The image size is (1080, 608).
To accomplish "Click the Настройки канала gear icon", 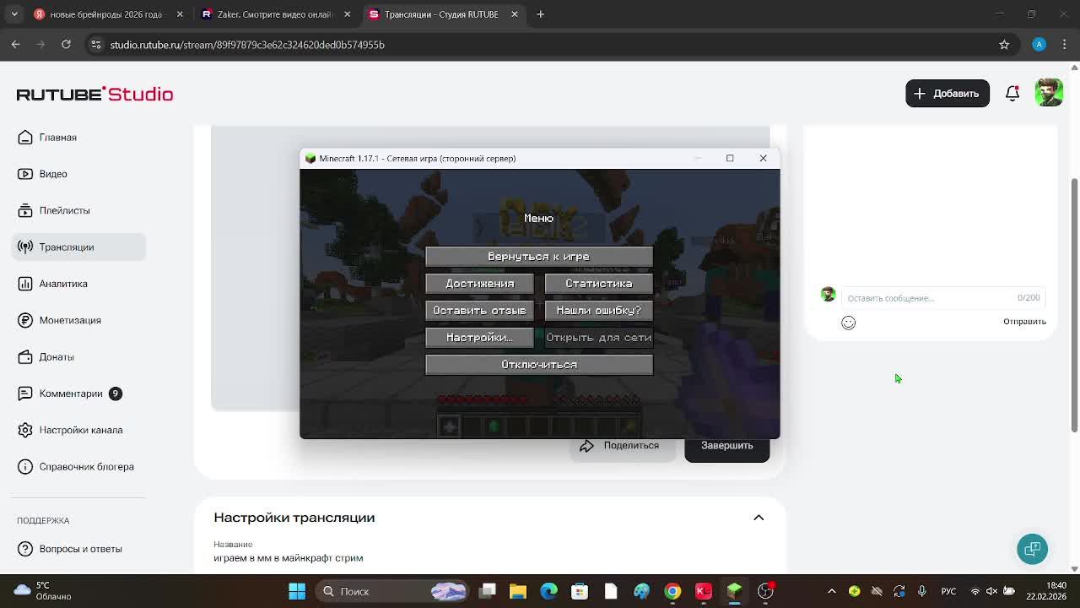I will pos(25,430).
